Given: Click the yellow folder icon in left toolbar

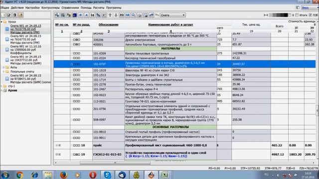Looking at the screenshot, I should coord(21,15).
